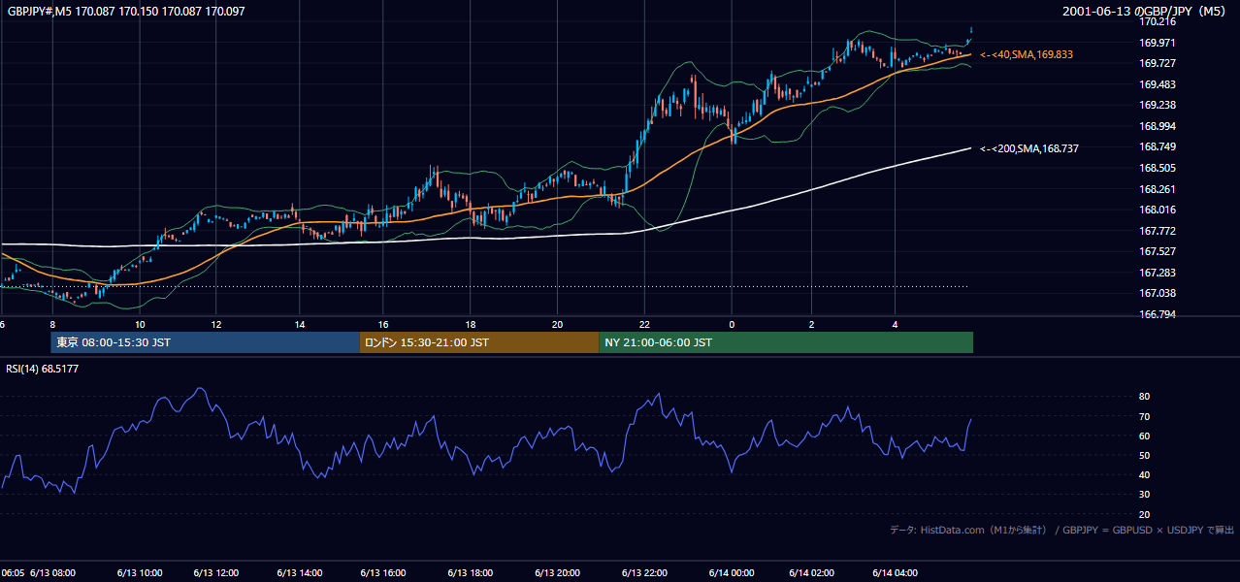Select the NY 21:00-06:00 JST session bar
Viewport: 1240px width, 582px height.
pos(786,342)
